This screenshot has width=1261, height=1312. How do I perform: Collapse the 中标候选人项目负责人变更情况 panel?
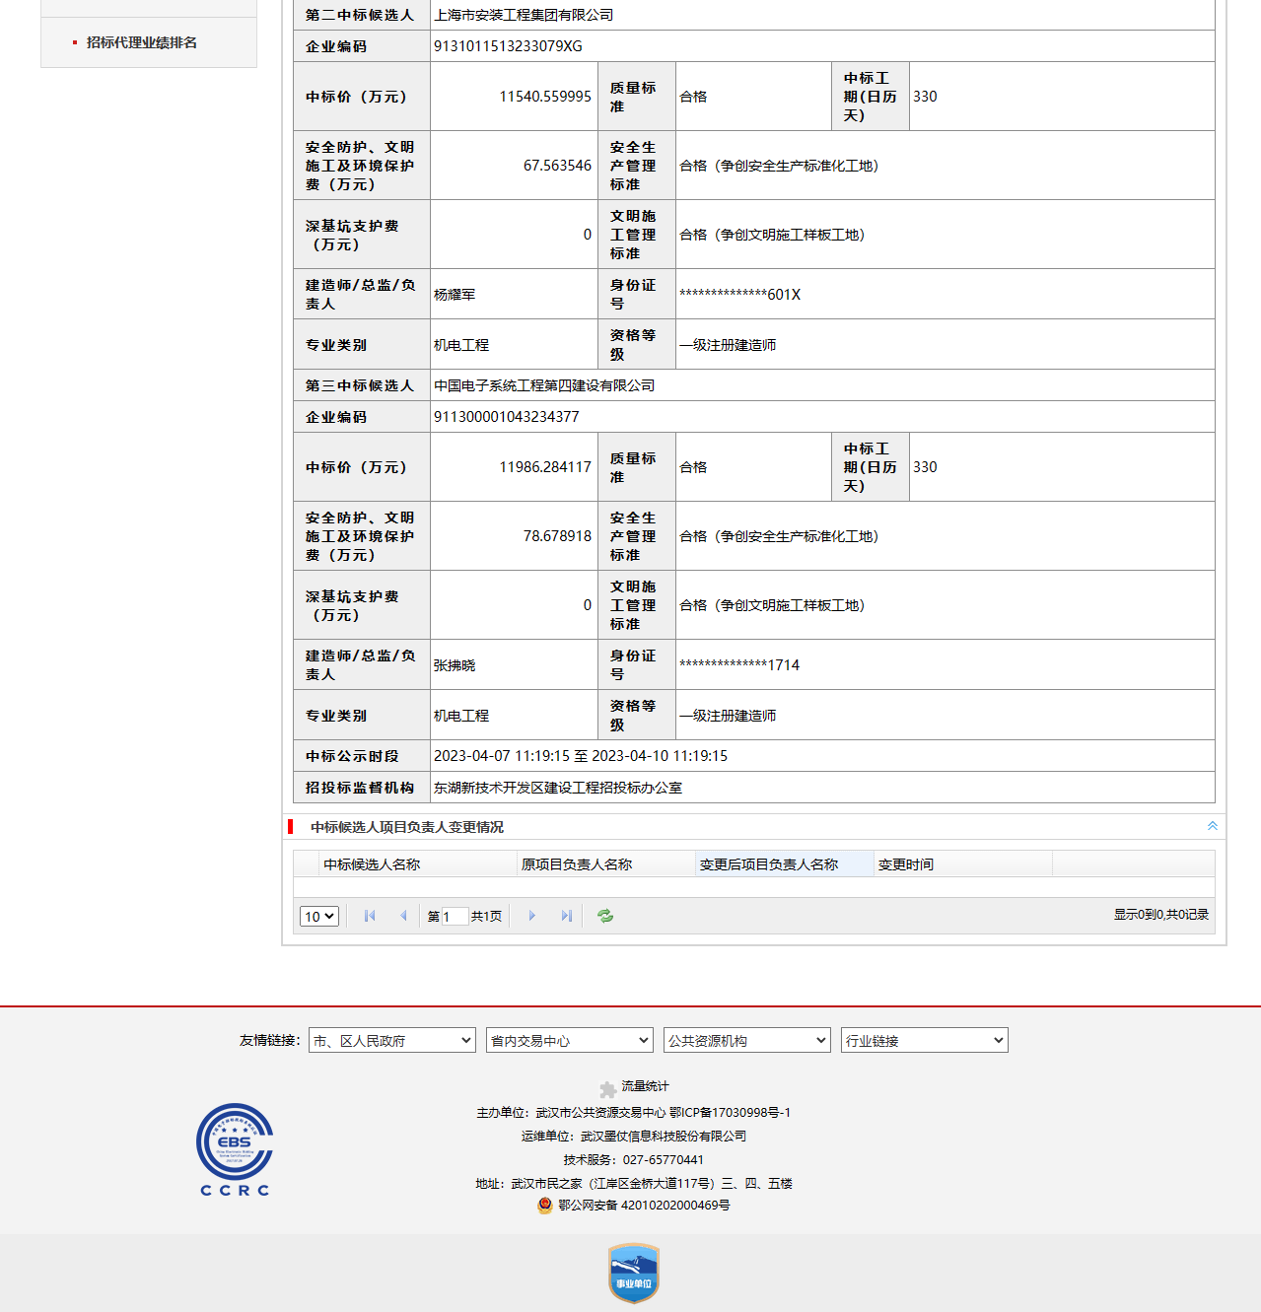(1213, 826)
